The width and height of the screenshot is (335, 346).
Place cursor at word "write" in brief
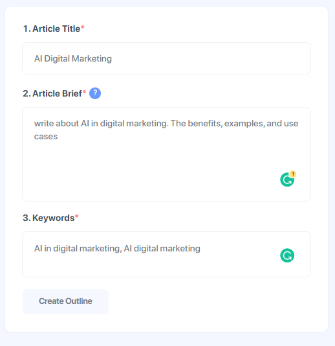coord(44,123)
